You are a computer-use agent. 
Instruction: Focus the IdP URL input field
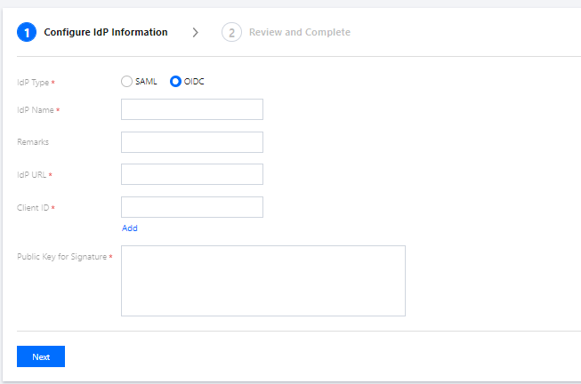point(192,174)
